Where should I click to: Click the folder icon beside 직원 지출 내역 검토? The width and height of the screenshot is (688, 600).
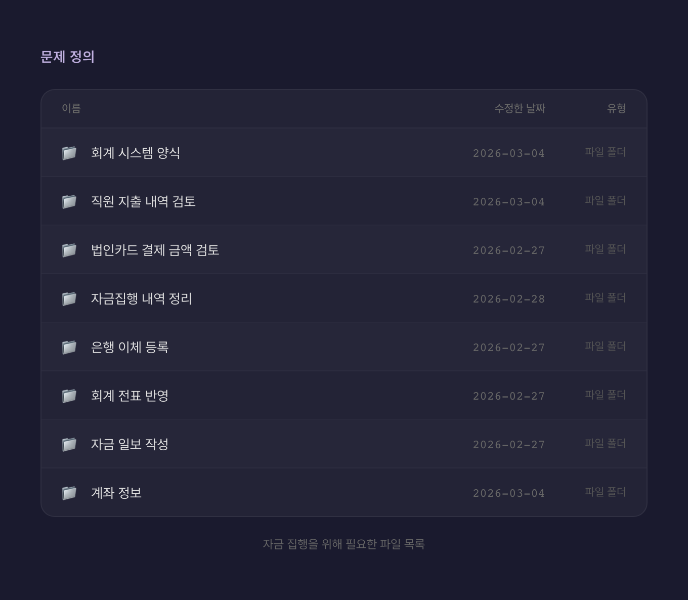pyautogui.click(x=69, y=201)
